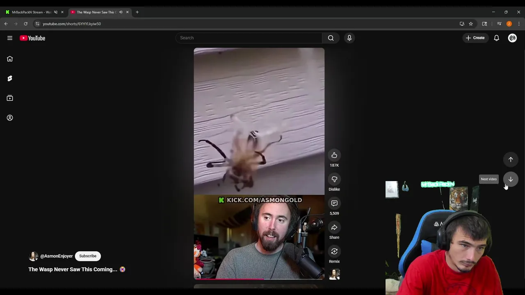Image resolution: width=525 pixels, height=295 pixels.
Task: Go to the next video arrow
Action: click(511, 179)
